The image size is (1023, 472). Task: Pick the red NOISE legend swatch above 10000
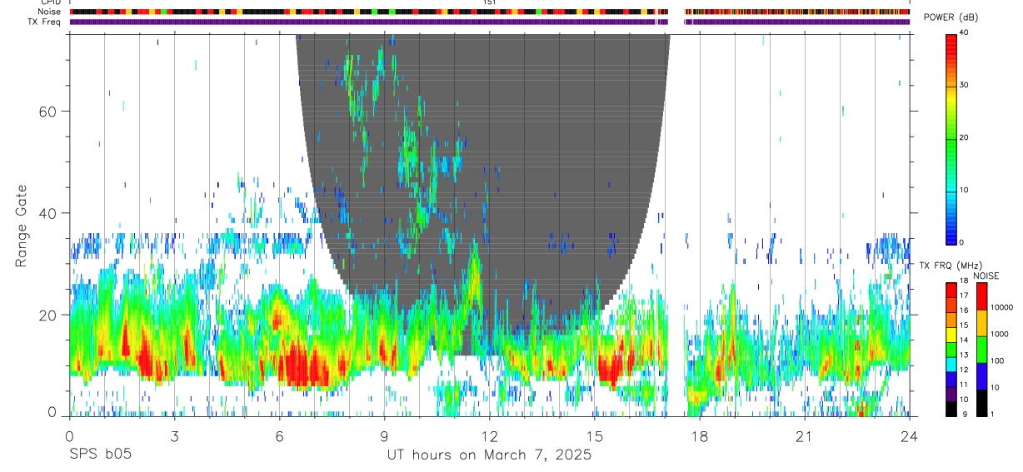(981, 296)
